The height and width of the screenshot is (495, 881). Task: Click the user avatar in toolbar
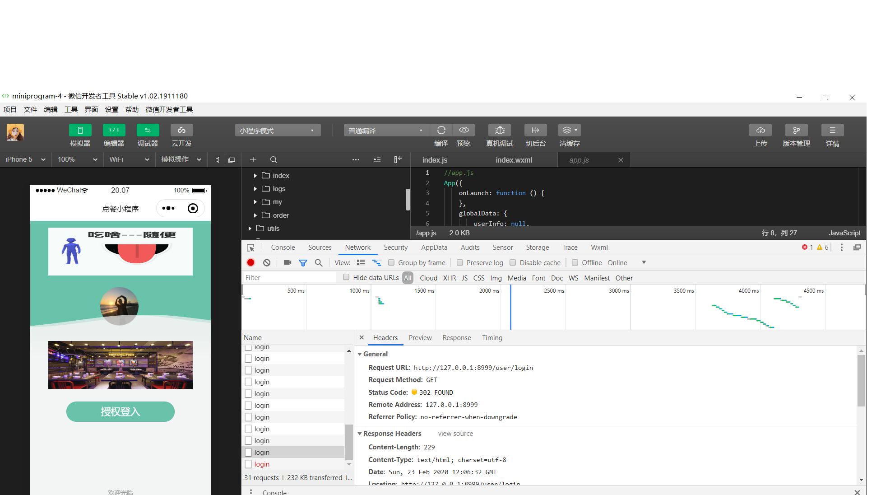click(x=15, y=132)
